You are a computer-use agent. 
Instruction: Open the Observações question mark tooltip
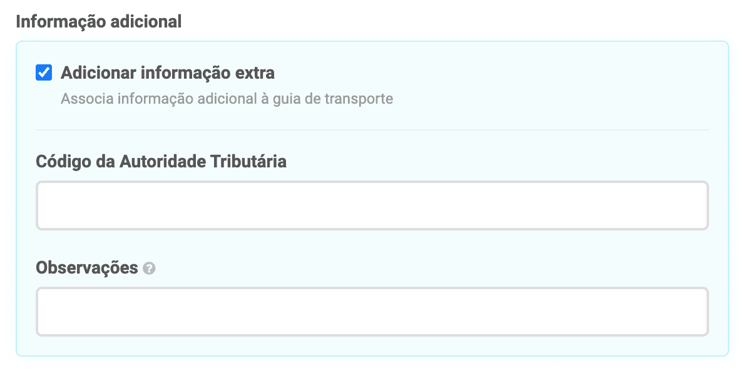[x=149, y=269]
